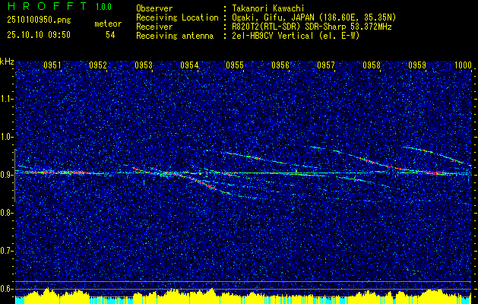Click the 0952 time marker

98,65
